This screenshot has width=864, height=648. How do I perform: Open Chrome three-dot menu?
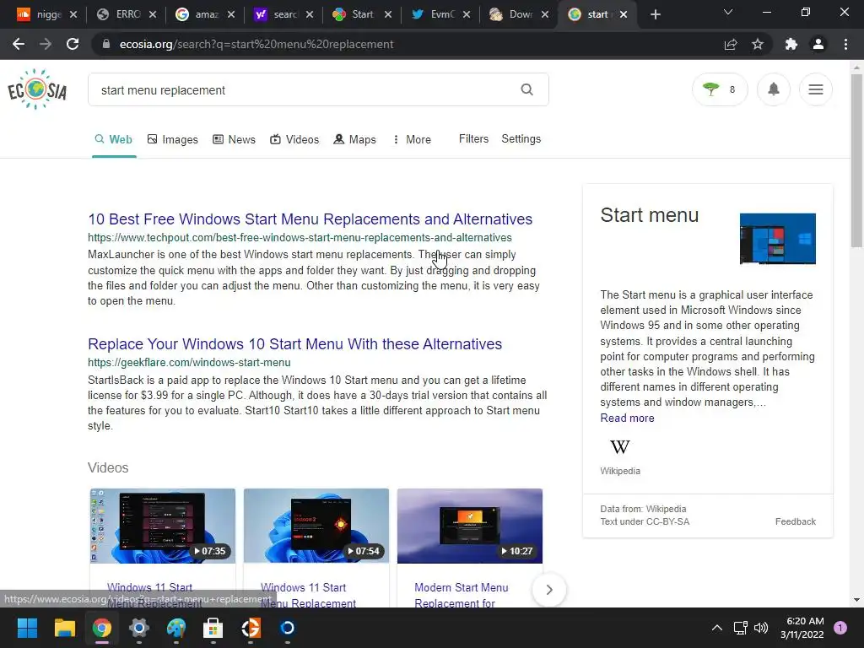(x=845, y=44)
